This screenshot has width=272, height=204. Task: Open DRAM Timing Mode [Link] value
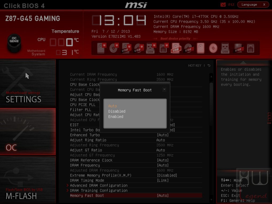coord(163,180)
